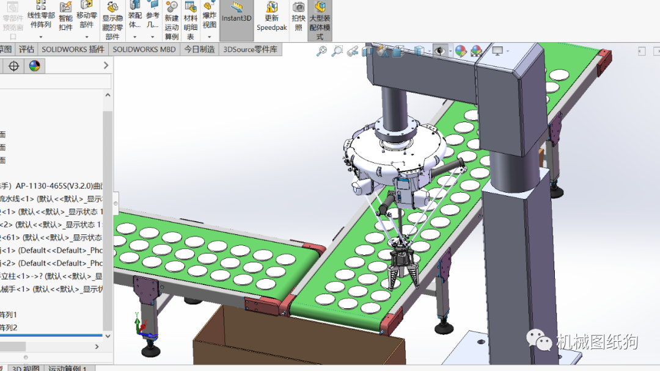Open View Settings dropdown arrow
This screenshot has width=660, height=371.
(x=508, y=51)
